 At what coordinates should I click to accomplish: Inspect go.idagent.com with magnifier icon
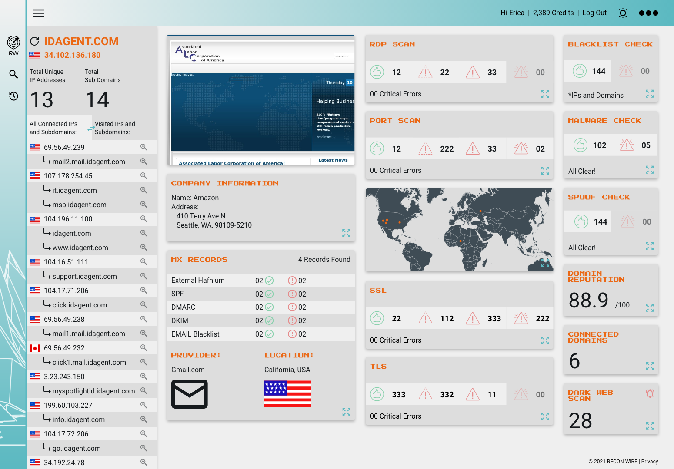[x=143, y=448]
